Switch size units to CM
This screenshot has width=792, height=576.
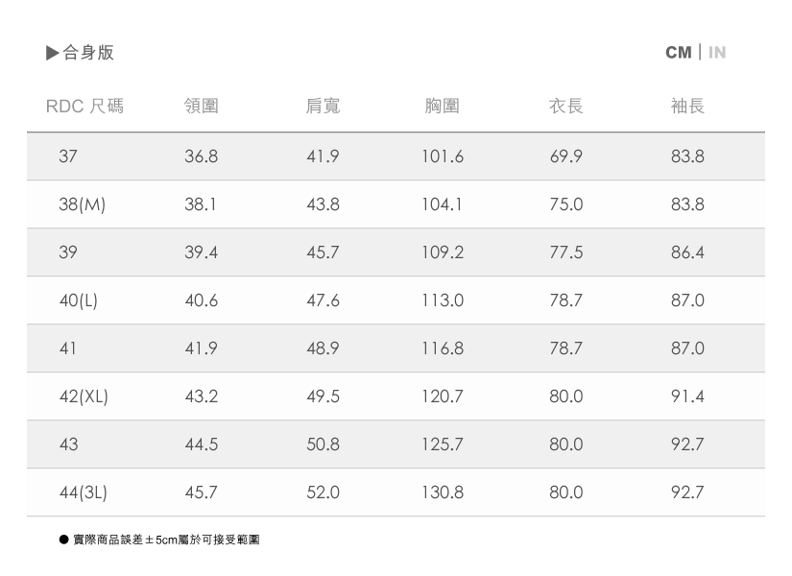(x=678, y=53)
